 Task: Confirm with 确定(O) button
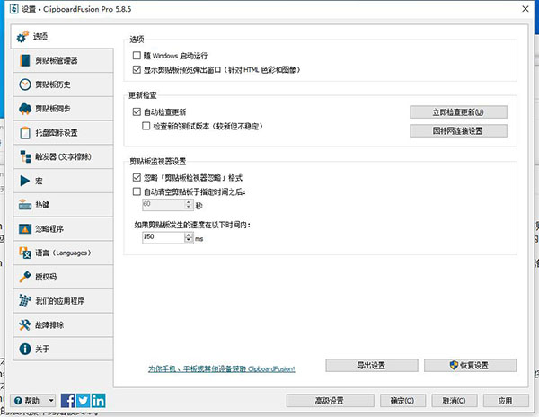pyautogui.click(x=402, y=401)
